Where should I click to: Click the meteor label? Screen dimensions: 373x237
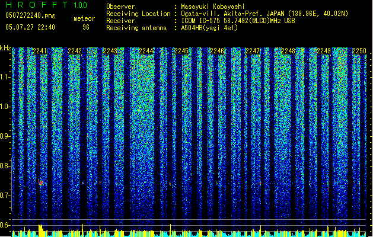84,18
